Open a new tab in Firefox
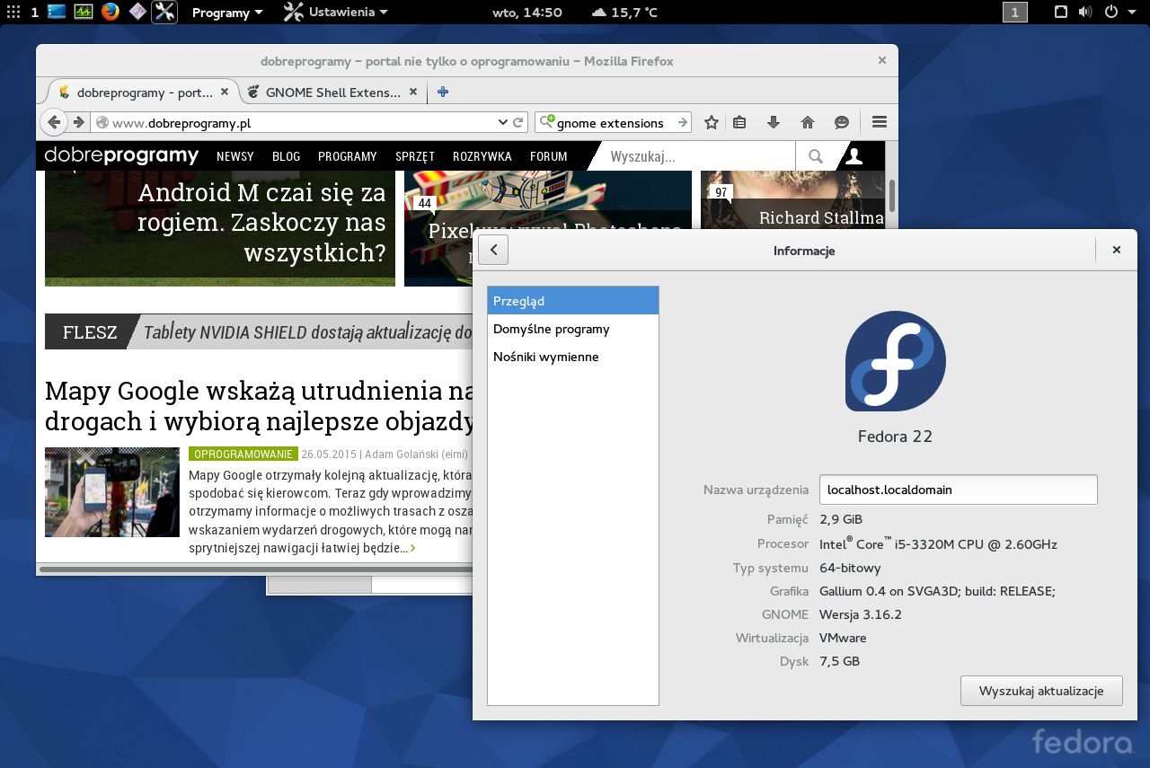The image size is (1150, 768). (443, 92)
